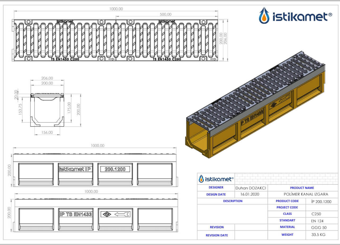
Task: Click the DESIGN DATE label
Action: pos(216,194)
